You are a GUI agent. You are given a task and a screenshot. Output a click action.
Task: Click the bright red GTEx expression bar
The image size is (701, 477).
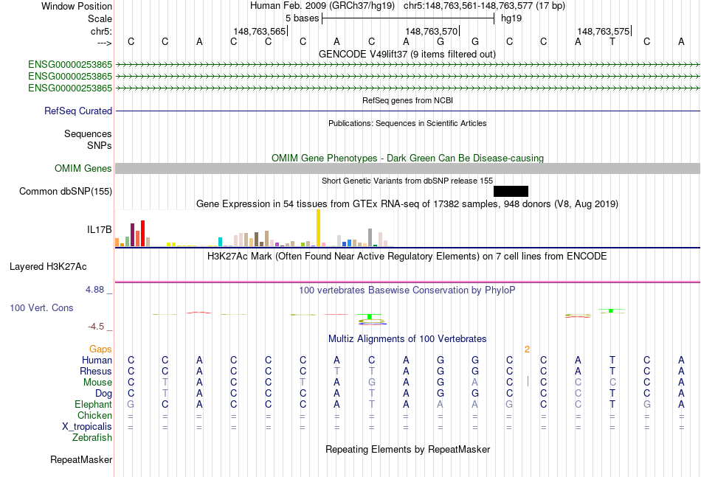click(142, 233)
